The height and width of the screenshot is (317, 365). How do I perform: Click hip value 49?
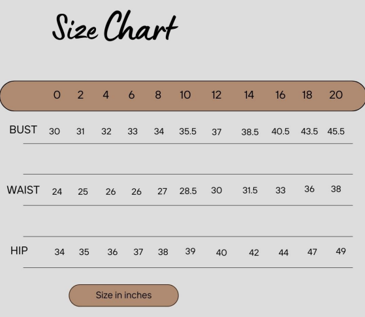341,251
